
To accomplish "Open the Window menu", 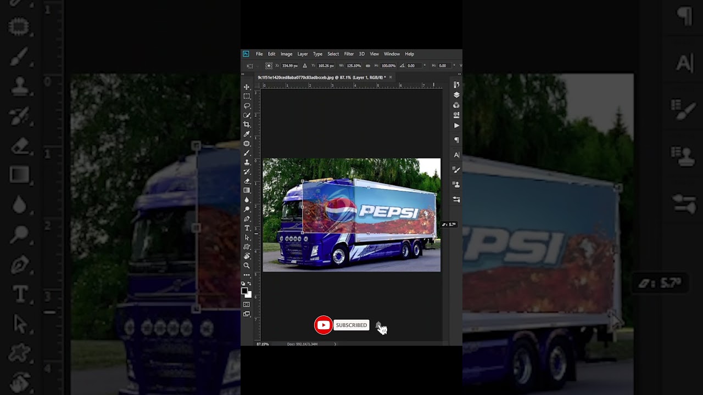I will 392,54.
